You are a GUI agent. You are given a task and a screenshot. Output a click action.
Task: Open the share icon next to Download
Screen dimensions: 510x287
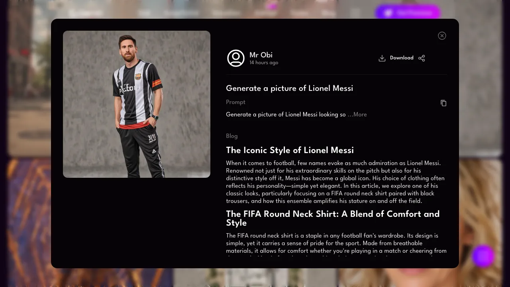[422, 58]
